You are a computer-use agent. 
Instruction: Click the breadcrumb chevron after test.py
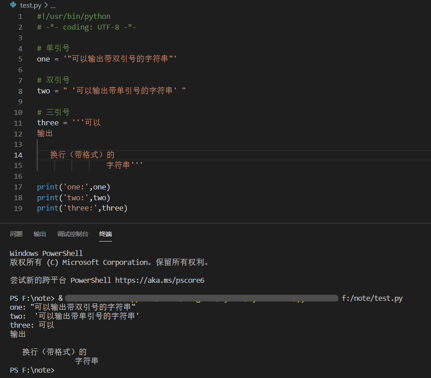click(46, 6)
